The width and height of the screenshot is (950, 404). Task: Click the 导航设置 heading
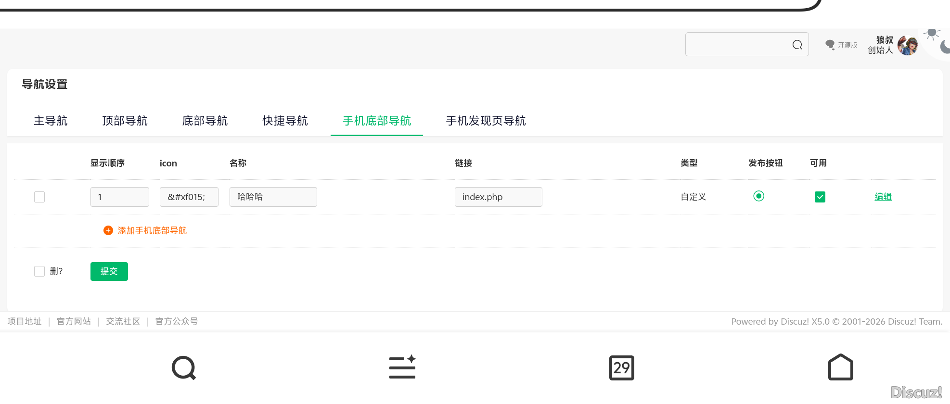pyautogui.click(x=45, y=84)
